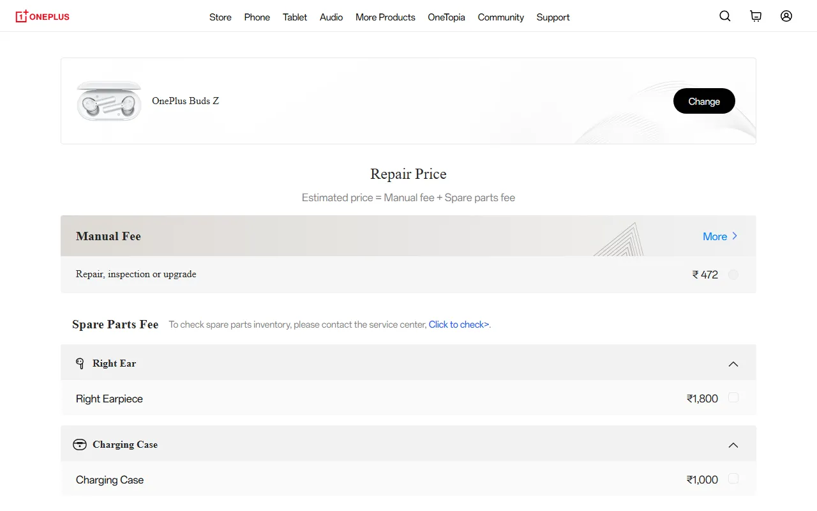Open the Tablet menu

click(x=295, y=17)
